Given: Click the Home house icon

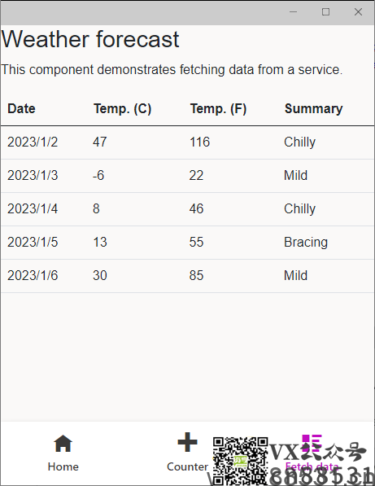Looking at the screenshot, I should (x=63, y=443).
